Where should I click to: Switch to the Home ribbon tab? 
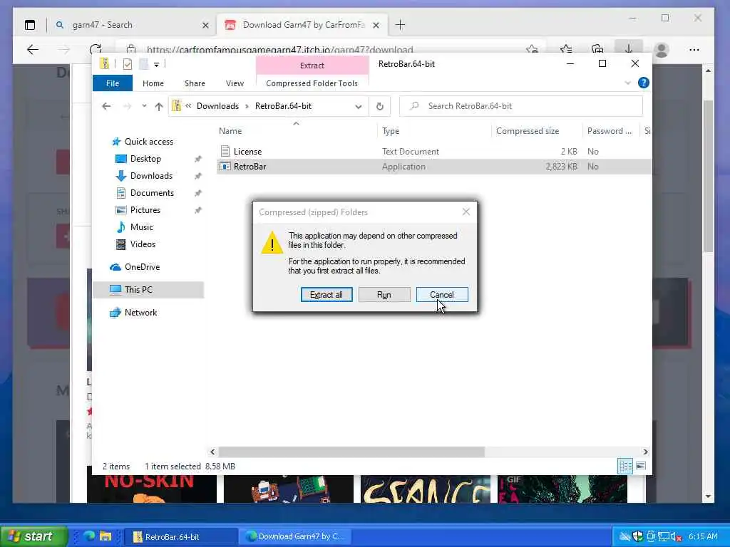click(x=153, y=83)
